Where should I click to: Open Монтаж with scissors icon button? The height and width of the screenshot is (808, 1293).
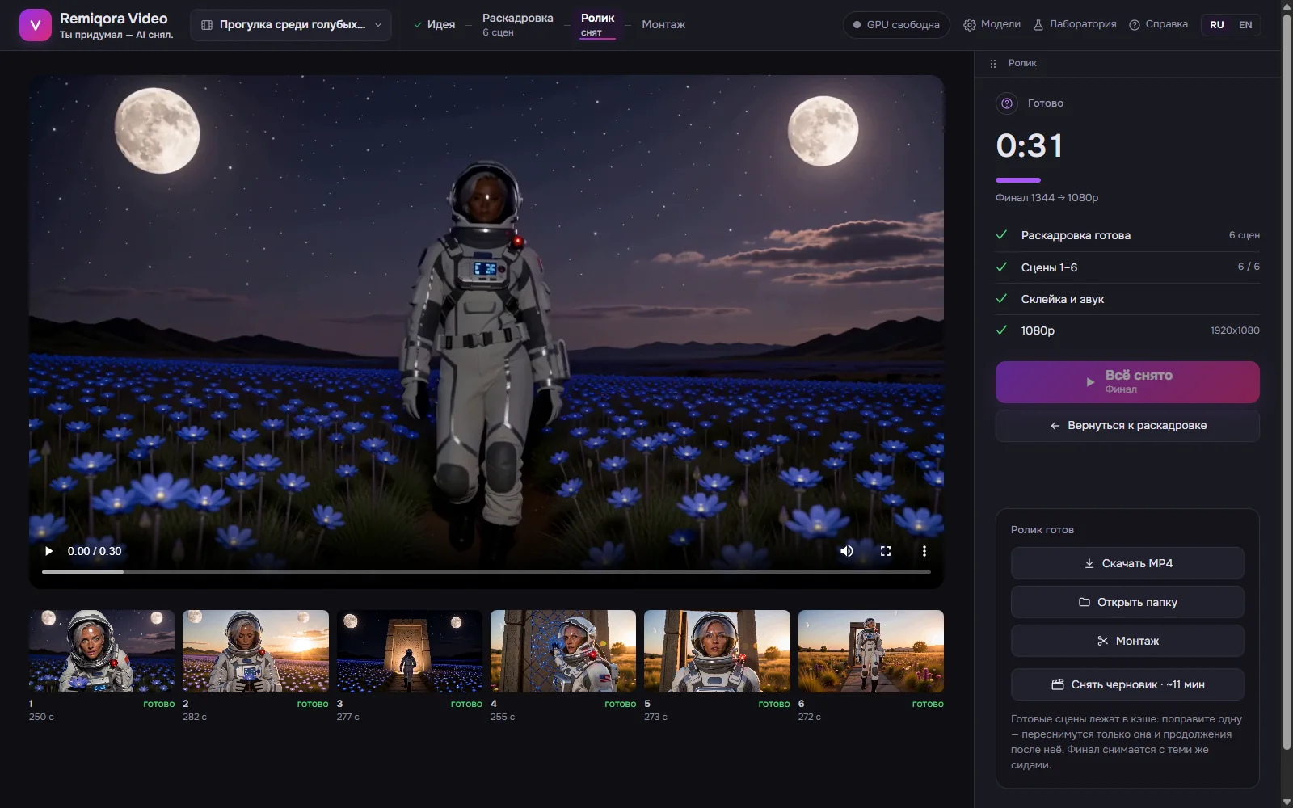[1127, 641]
